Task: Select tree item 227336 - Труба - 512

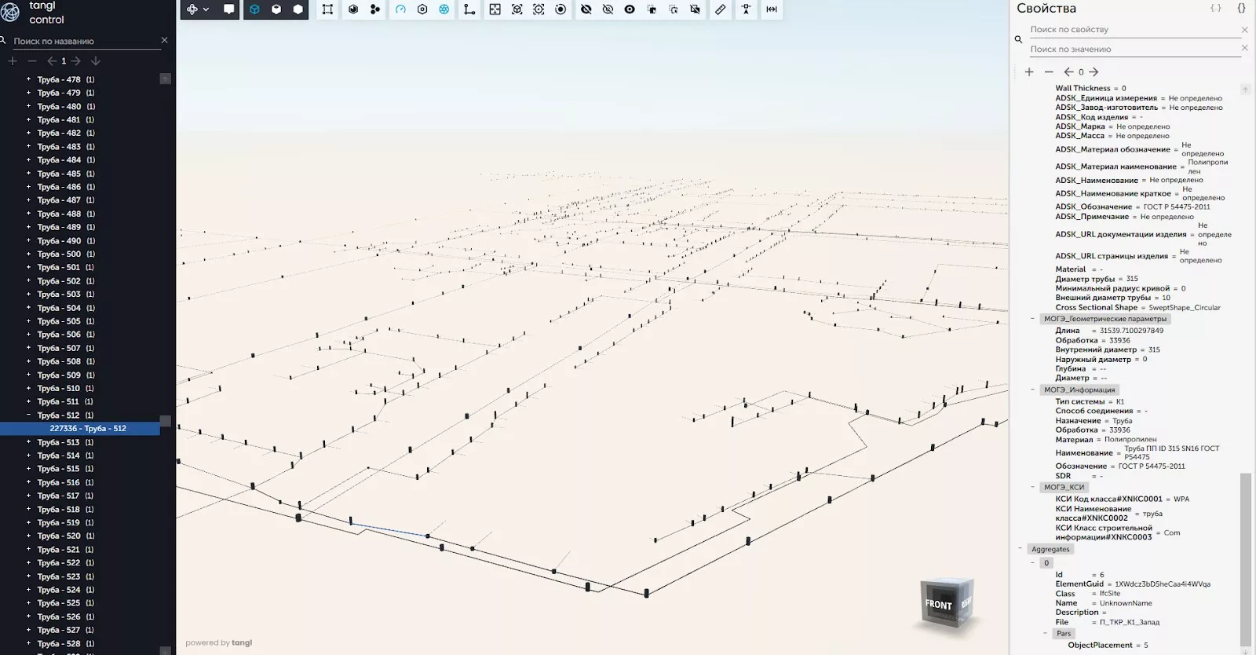Action: [88, 429]
